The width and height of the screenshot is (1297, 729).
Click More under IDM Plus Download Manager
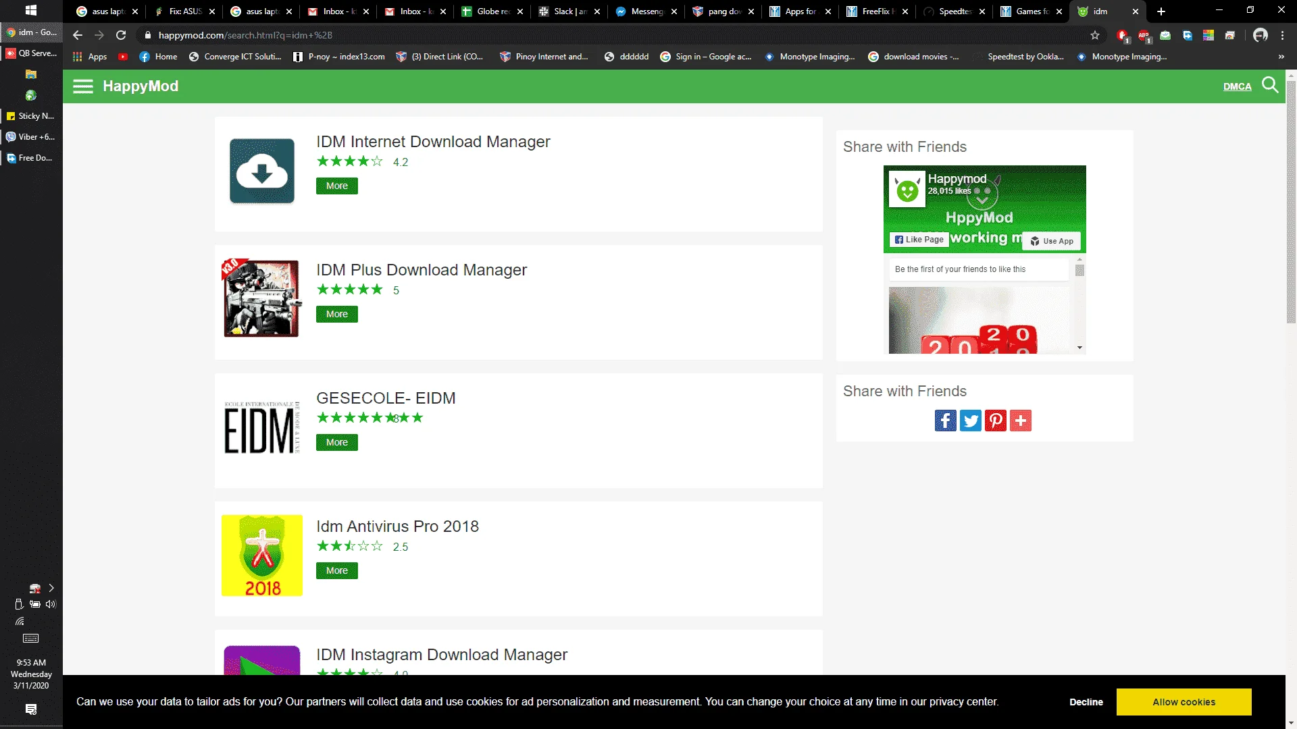tap(337, 314)
